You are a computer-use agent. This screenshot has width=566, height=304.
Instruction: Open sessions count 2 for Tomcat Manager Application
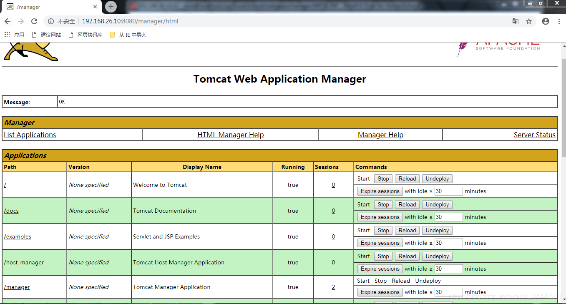(333, 287)
